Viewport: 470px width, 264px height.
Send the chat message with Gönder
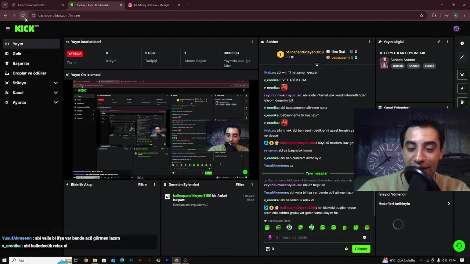pyautogui.click(x=361, y=249)
